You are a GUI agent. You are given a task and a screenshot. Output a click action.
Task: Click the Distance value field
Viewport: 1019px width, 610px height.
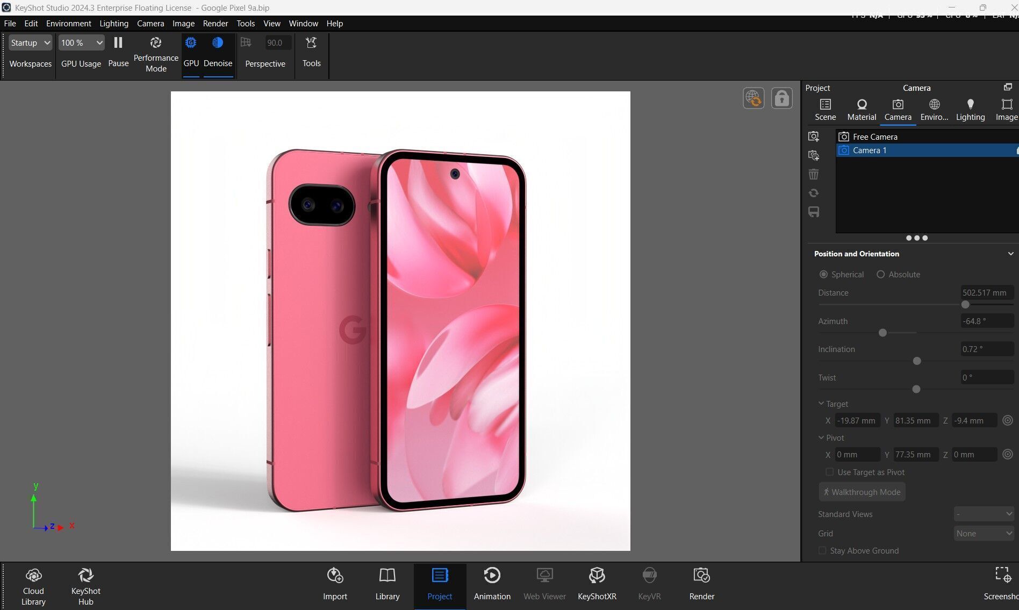(x=987, y=293)
